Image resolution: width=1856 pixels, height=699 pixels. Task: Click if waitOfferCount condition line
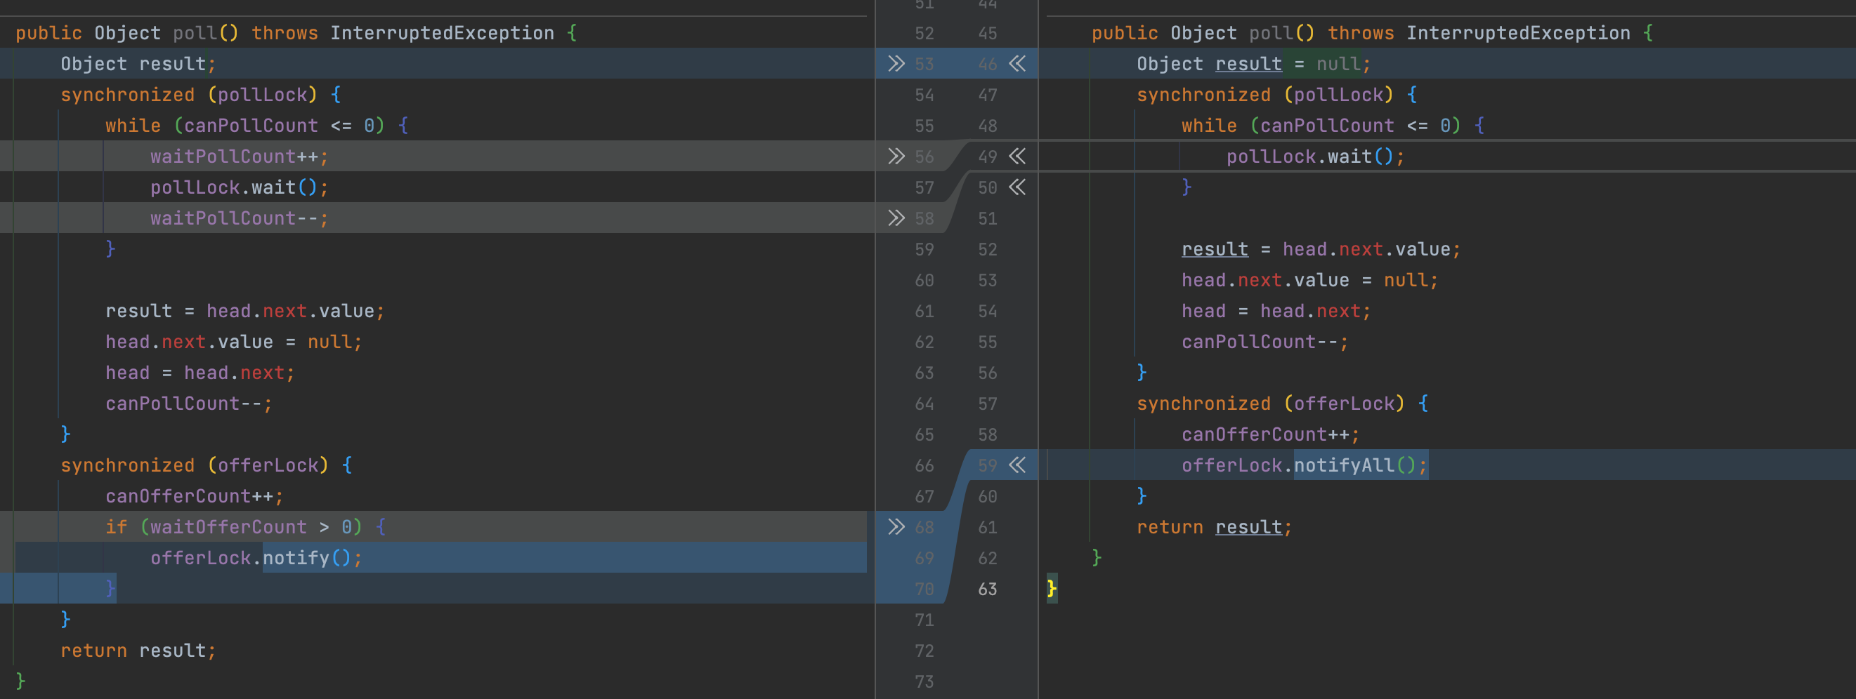(246, 527)
